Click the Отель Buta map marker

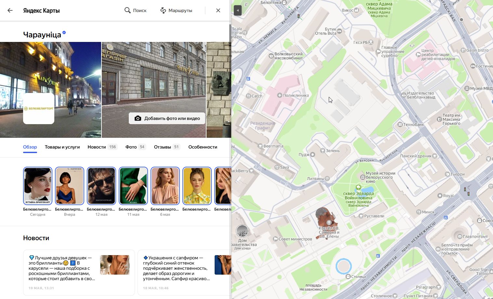pos(340,31)
